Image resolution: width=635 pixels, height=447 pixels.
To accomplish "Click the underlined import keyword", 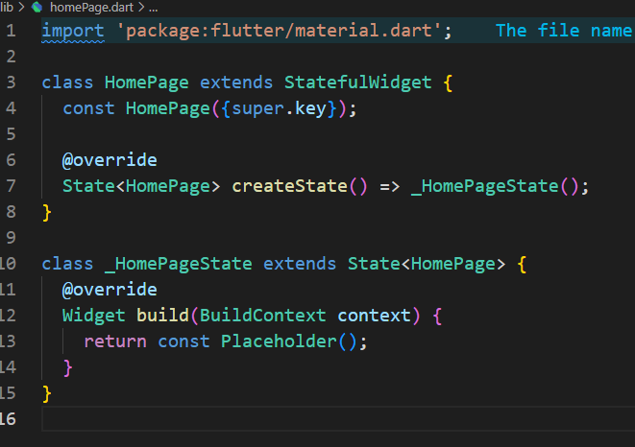I will click(73, 31).
